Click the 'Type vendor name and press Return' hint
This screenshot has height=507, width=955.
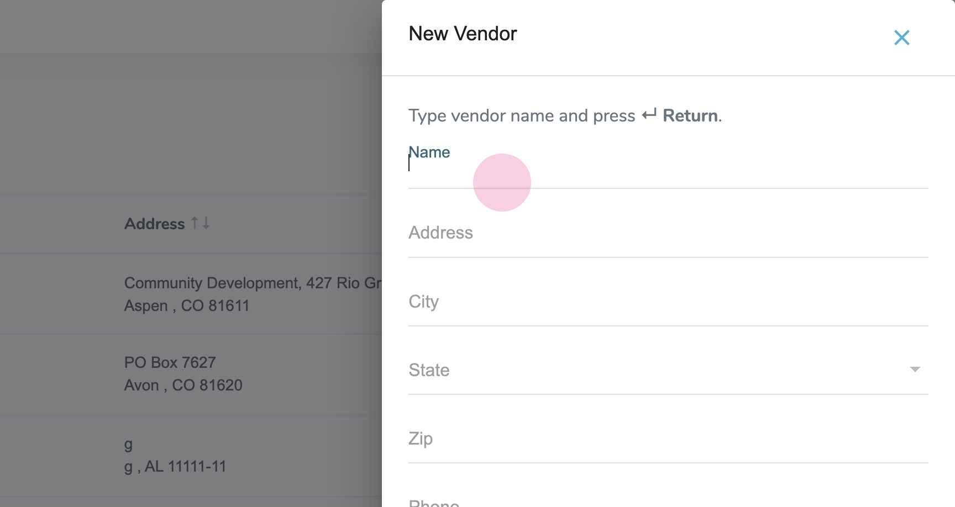pos(565,115)
